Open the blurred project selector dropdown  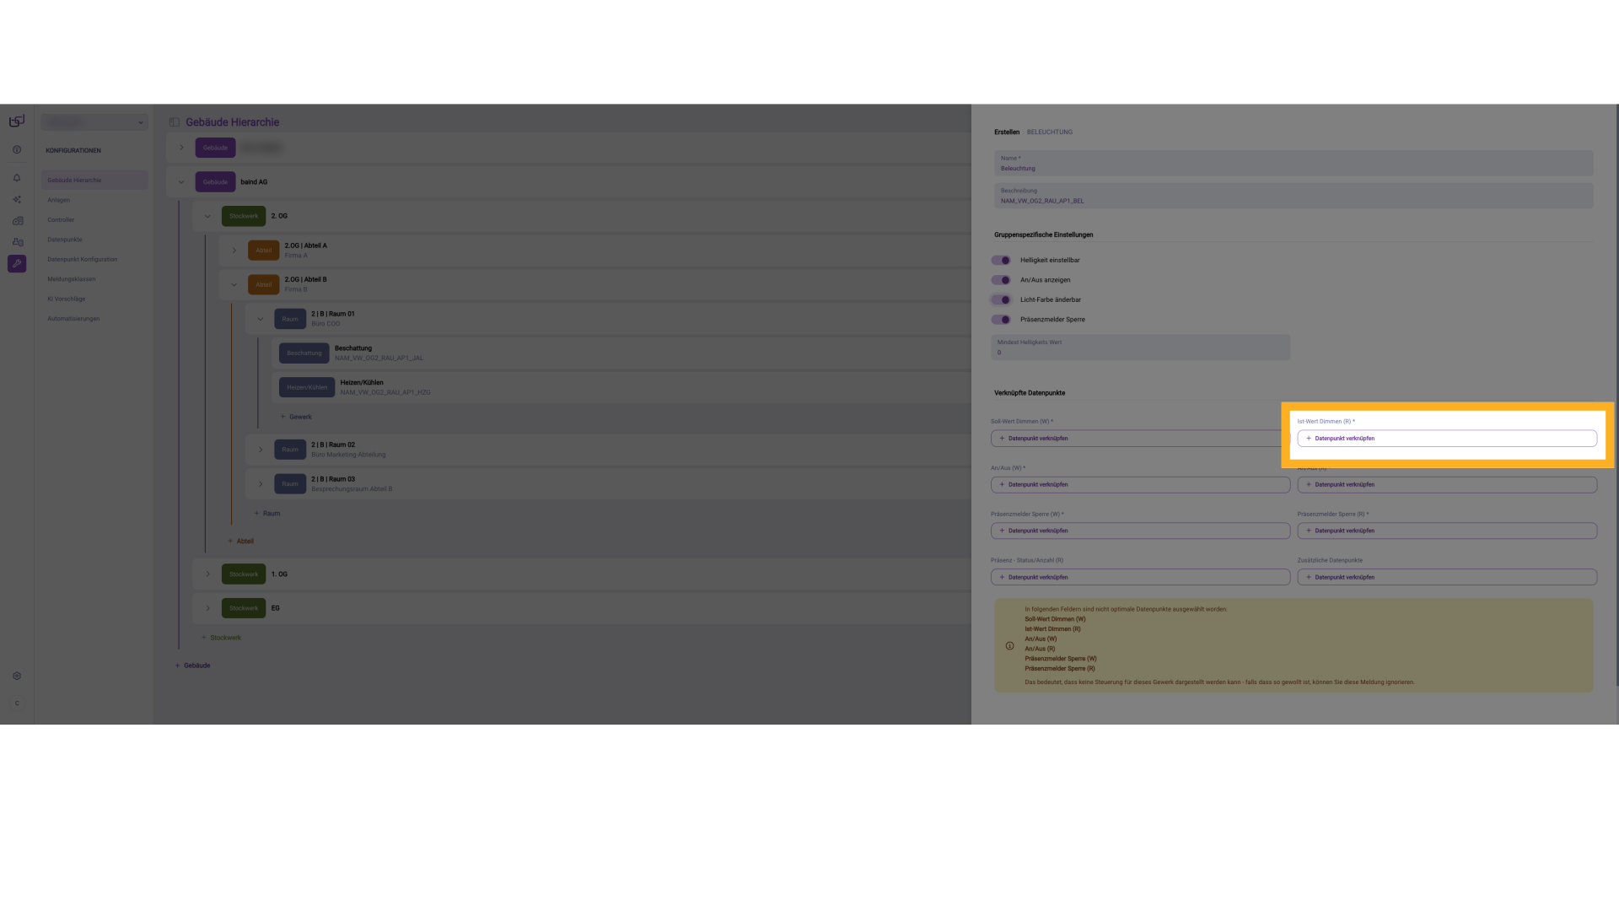pyautogui.click(x=94, y=122)
